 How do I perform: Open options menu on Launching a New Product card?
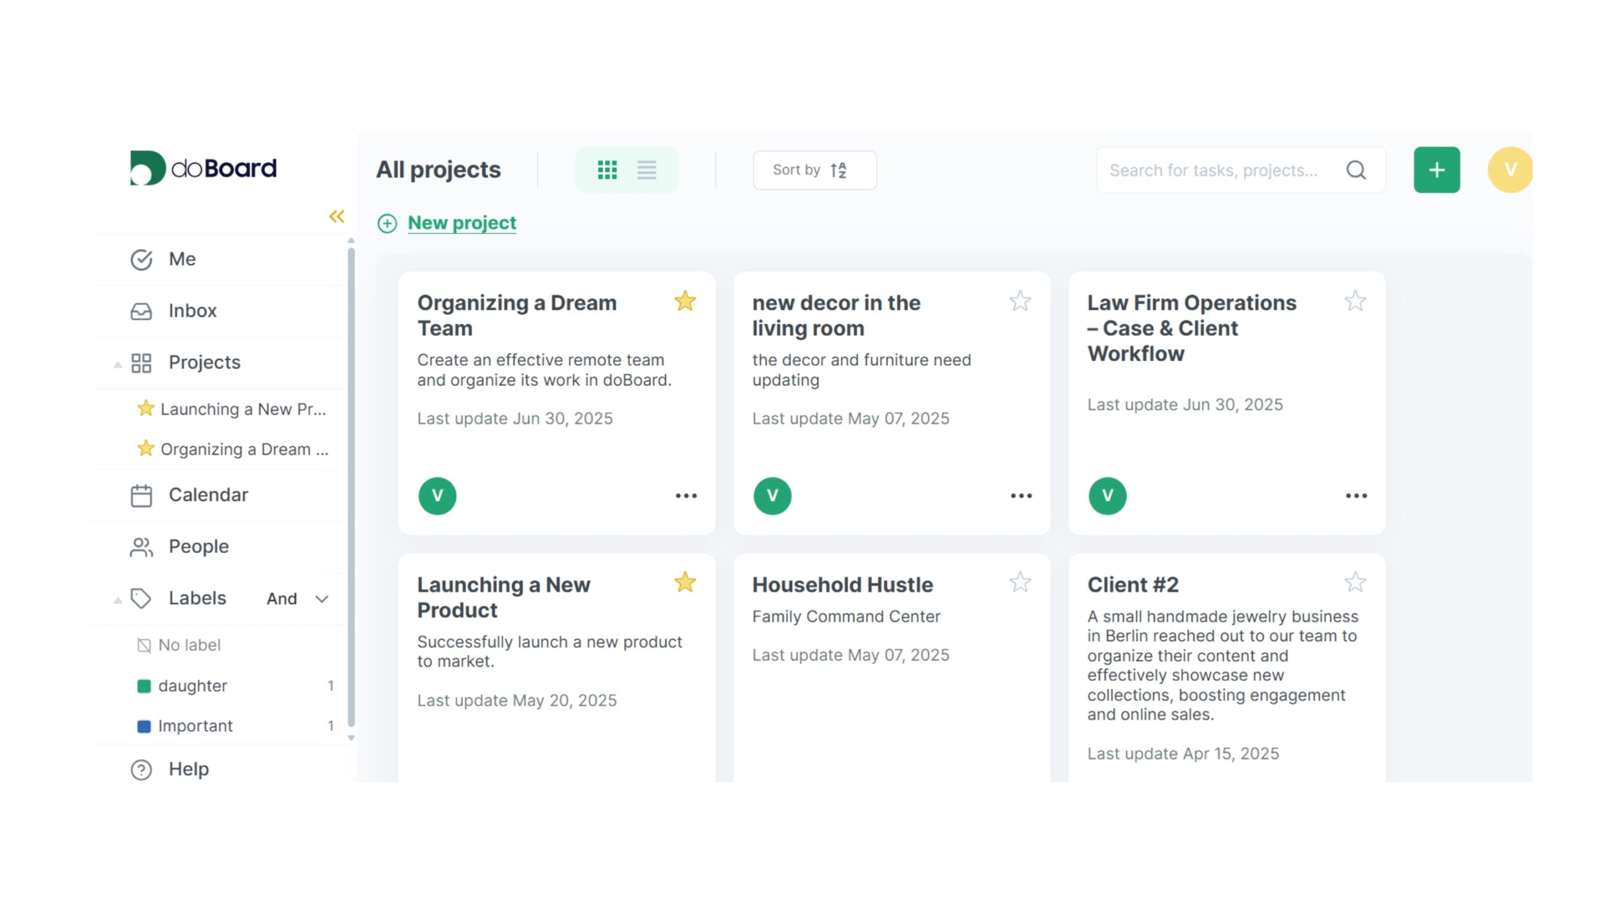686,777
